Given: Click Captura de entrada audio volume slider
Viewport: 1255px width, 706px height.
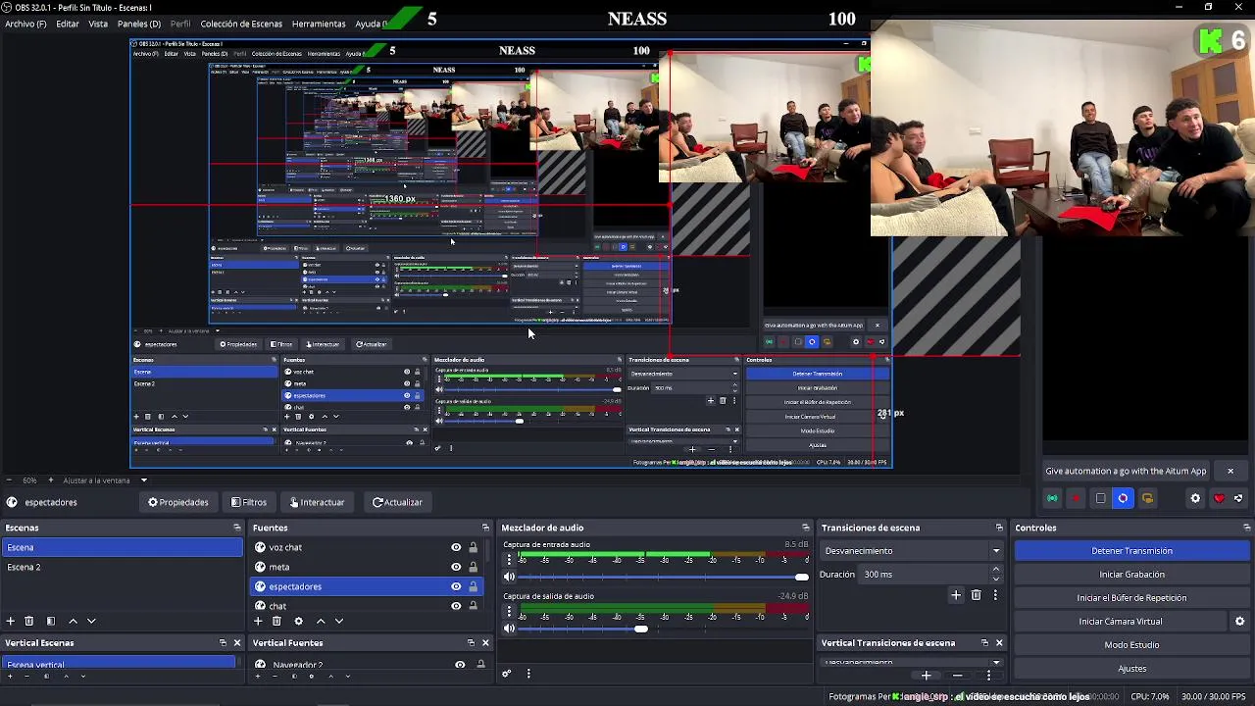Looking at the screenshot, I should pyautogui.click(x=664, y=577).
